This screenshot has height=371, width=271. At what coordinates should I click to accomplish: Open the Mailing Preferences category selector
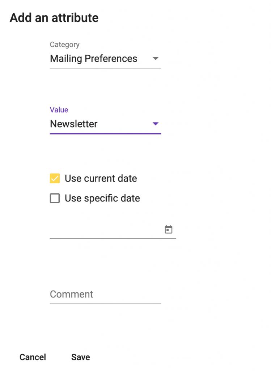coord(105,59)
